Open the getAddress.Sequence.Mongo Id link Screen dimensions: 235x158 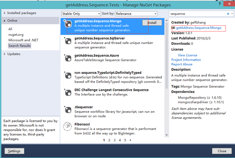(199, 28)
